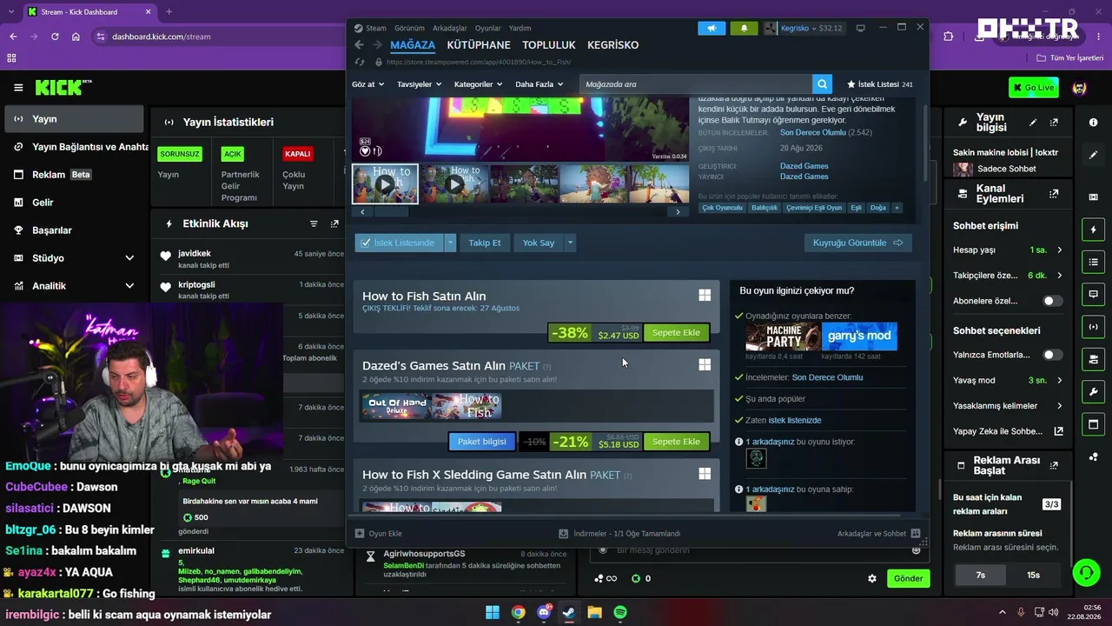Open filter options in Etkinlik Akışı panel
This screenshot has height=626, width=1112.
(x=314, y=223)
